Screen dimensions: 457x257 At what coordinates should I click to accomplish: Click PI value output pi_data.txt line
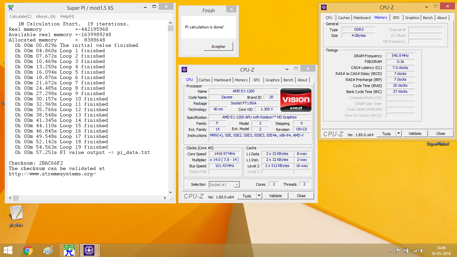(x=83, y=152)
